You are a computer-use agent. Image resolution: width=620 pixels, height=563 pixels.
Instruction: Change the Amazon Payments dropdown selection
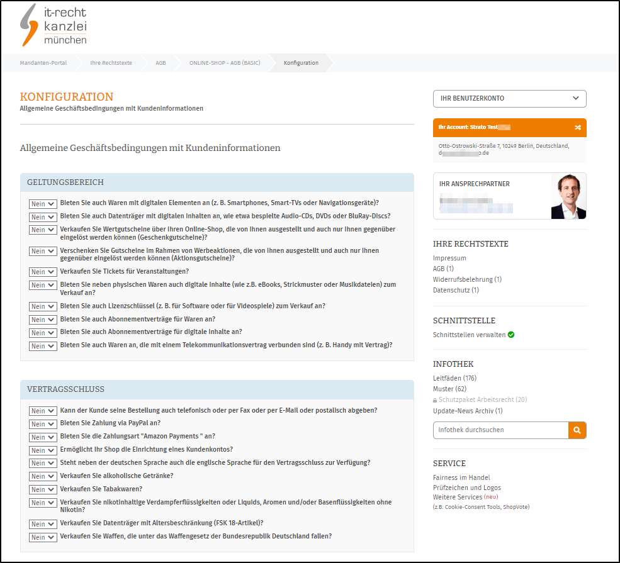point(43,437)
